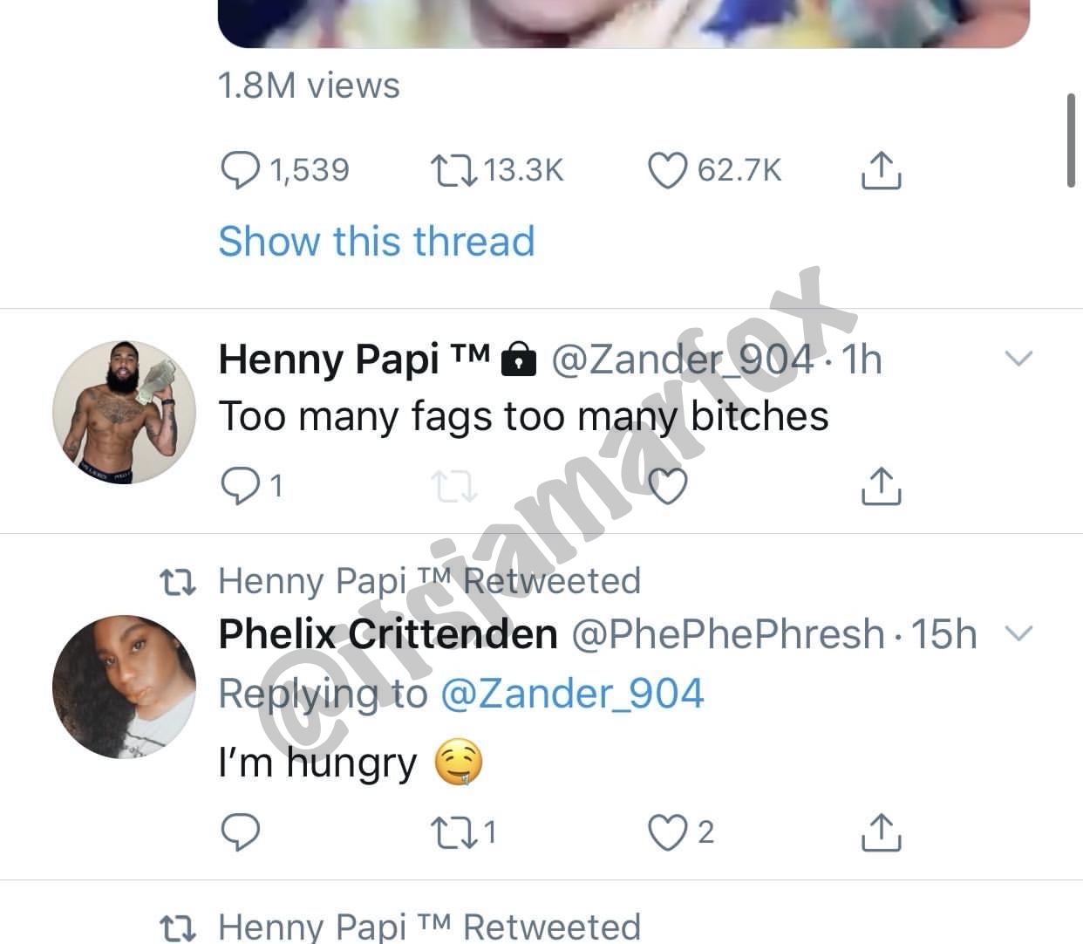Viewport: 1083px width, 944px height.
Task: Like Henny Papi's tweet
Action: tap(668, 486)
